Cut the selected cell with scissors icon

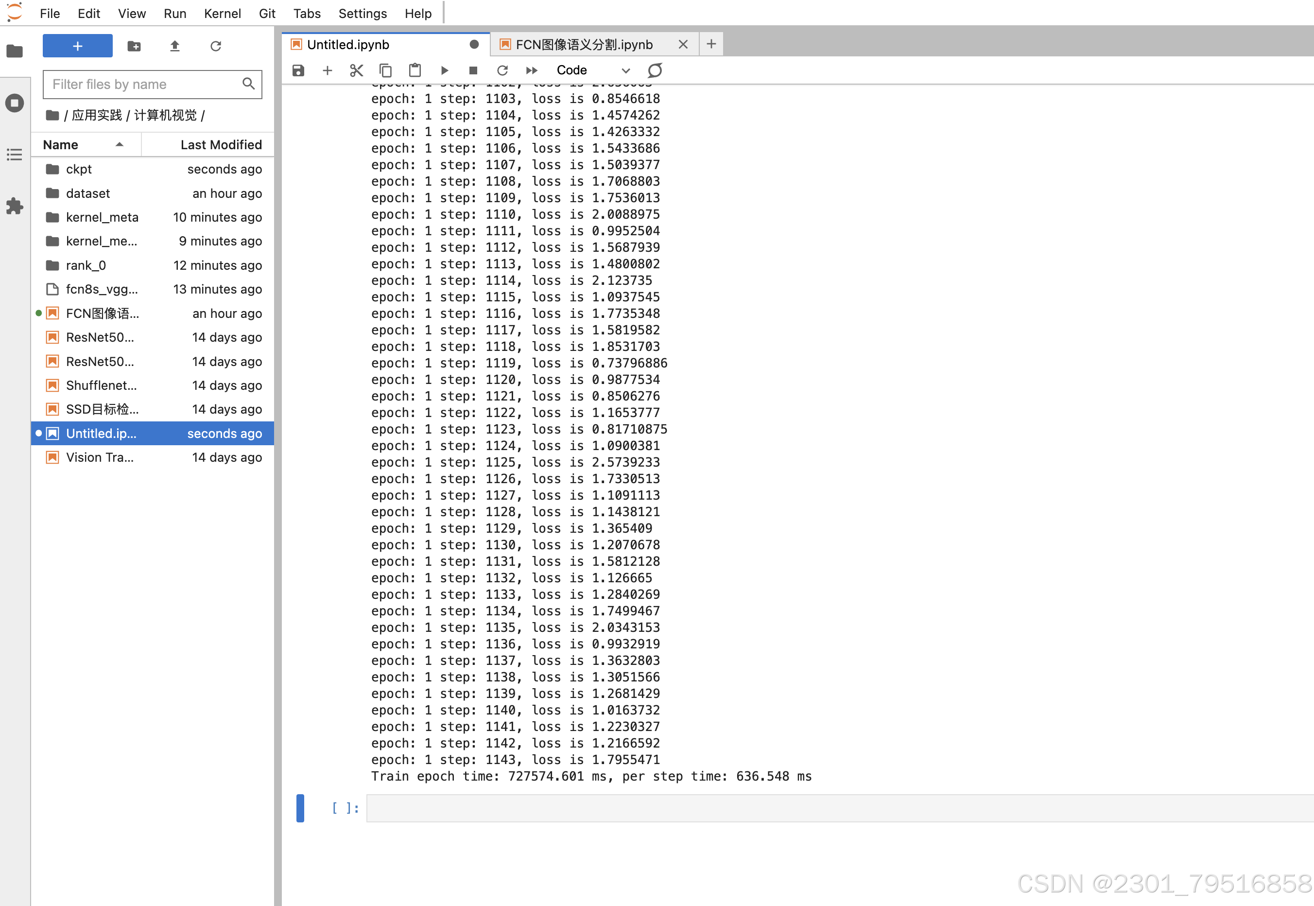click(357, 70)
